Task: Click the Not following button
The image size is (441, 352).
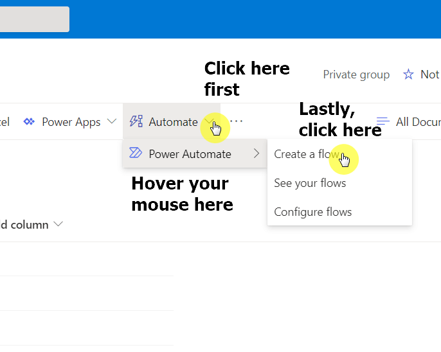Action: [x=422, y=75]
